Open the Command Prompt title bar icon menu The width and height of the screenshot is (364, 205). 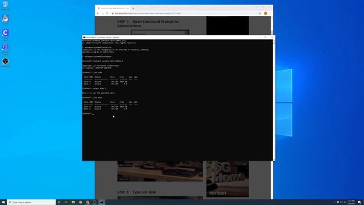pos(84,37)
